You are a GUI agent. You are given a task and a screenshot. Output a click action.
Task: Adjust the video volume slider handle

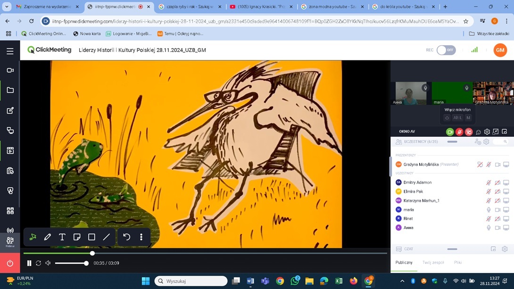(86, 263)
